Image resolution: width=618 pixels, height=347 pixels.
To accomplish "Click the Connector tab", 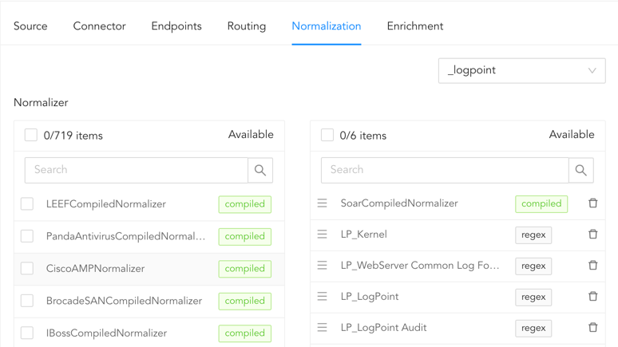I will pyautogui.click(x=99, y=26).
